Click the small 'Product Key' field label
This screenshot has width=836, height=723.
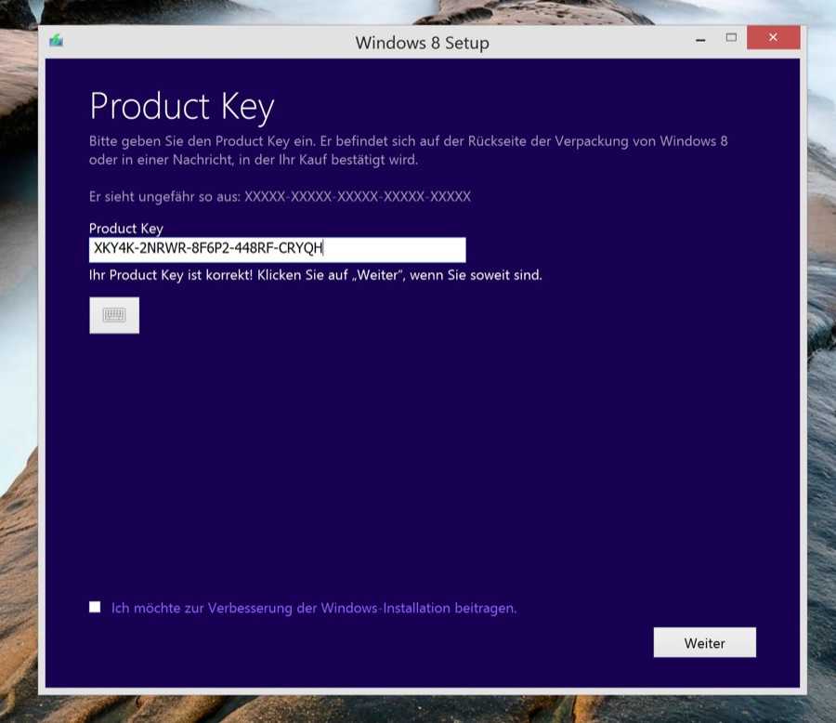click(x=125, y=229)
